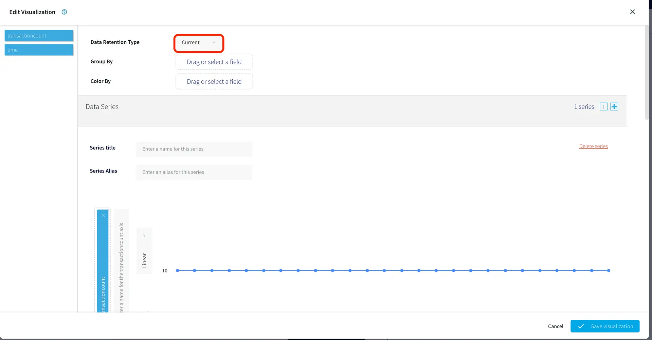Open the Group By field selector
652x340 pixels.
coord(214,62)
